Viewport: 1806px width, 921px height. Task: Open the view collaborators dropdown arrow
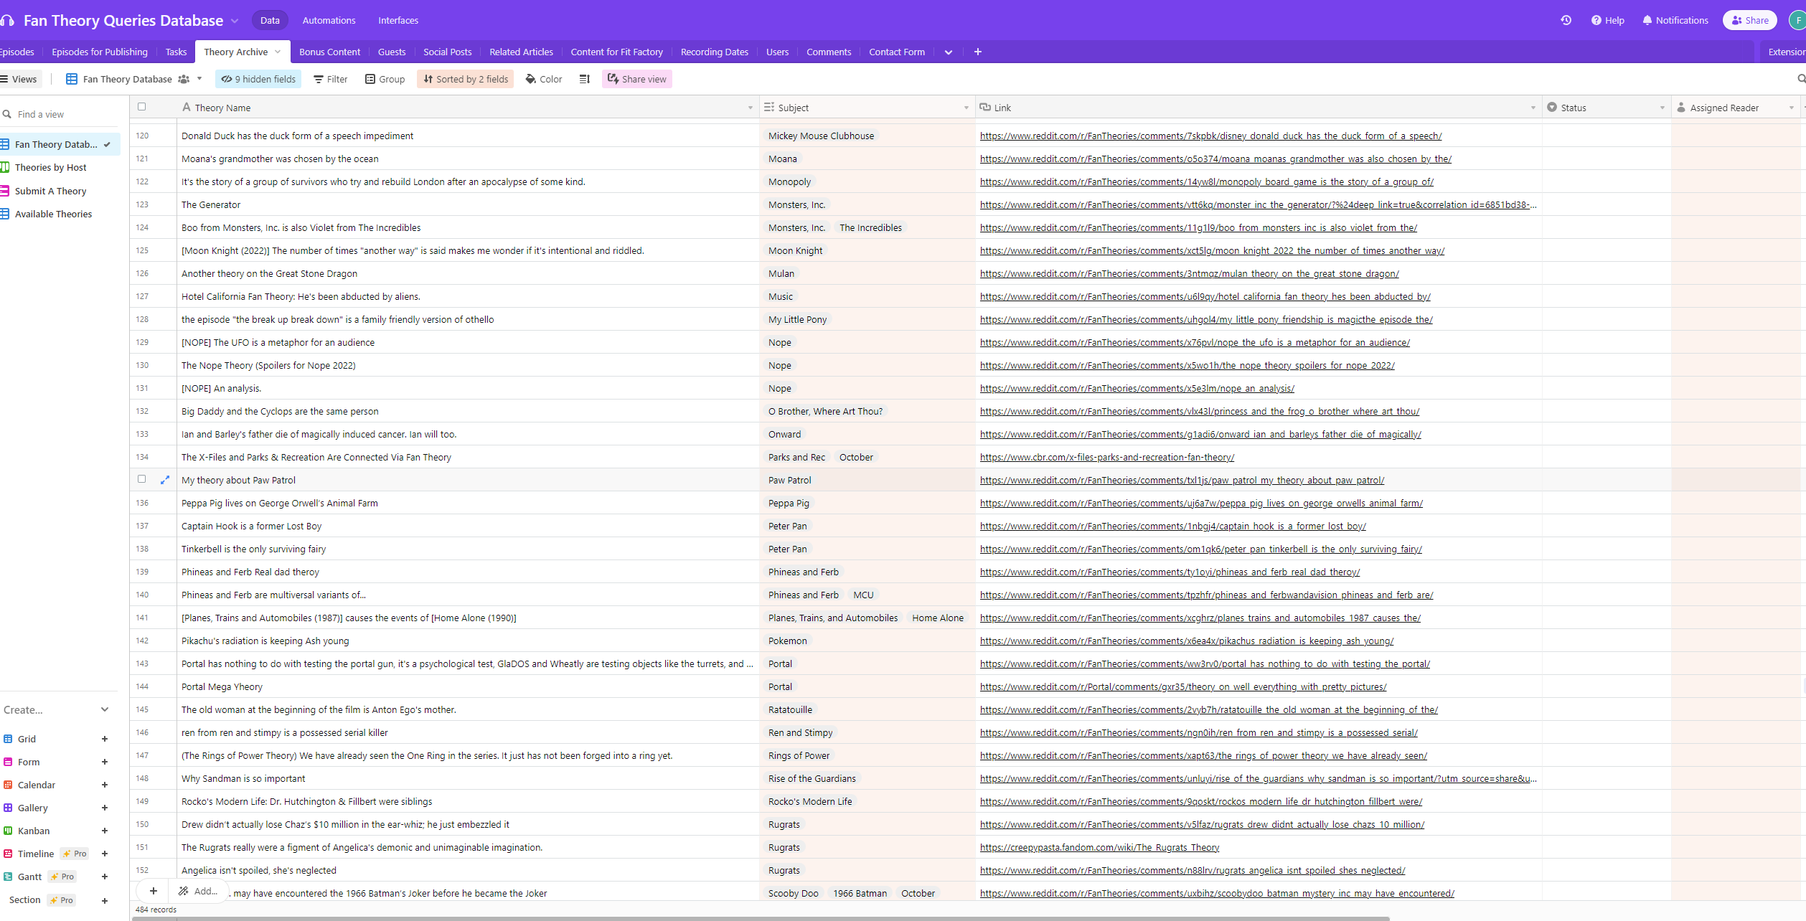pyautogui.click(x=199, y=79)
